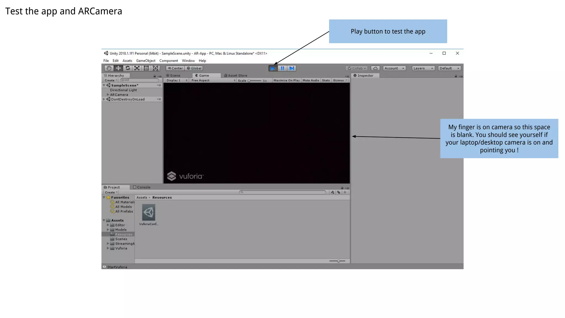Select the Move tool

pos(118,68)
